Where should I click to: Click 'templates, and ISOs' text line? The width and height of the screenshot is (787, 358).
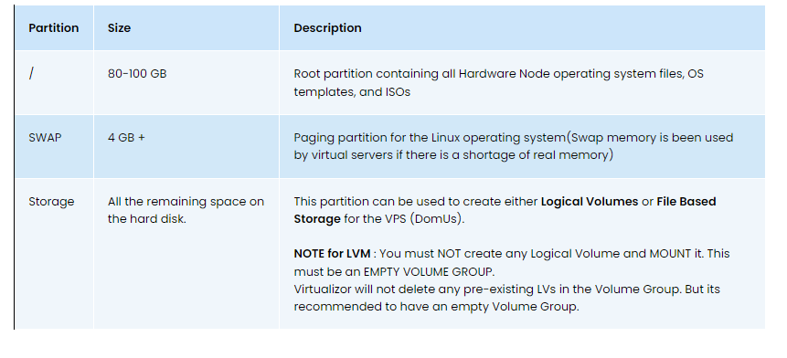point(352,92)
